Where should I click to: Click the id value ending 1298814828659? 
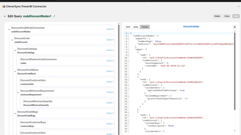176,58
